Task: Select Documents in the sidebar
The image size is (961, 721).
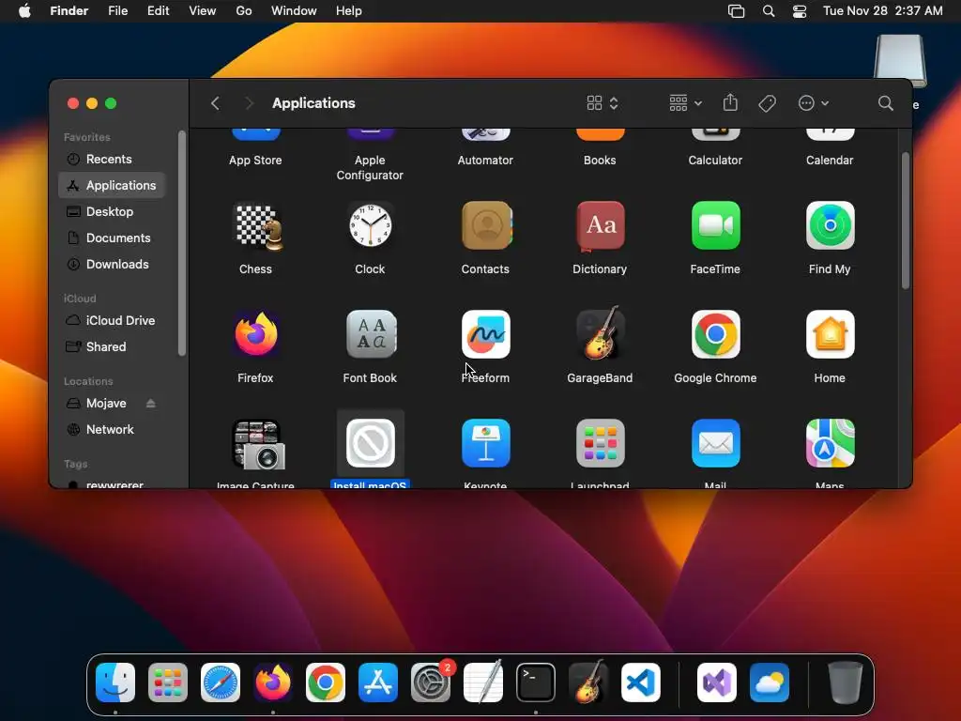Action: click(x=112, y=238)
